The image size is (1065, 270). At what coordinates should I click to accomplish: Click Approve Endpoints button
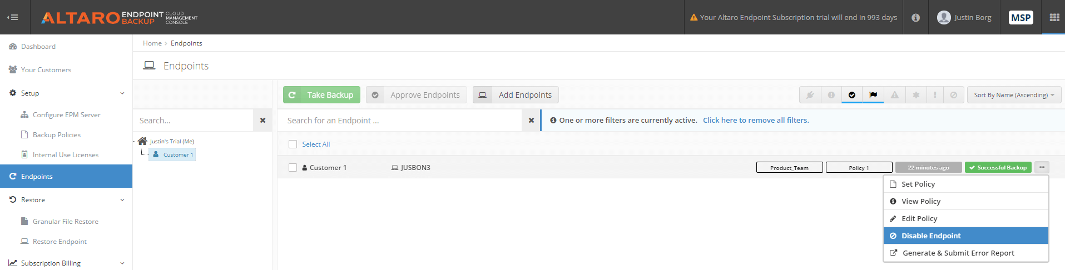tap(417, 95)
